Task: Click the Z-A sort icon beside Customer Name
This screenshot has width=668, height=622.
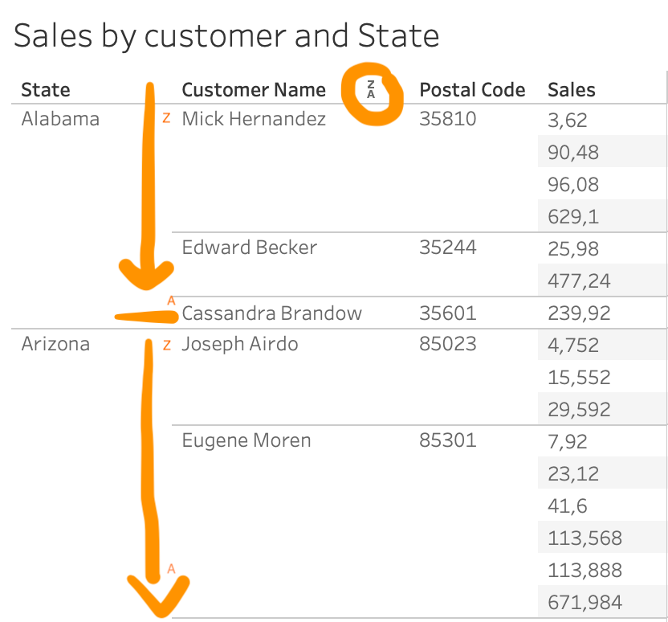Action: (x=371, y=89)
